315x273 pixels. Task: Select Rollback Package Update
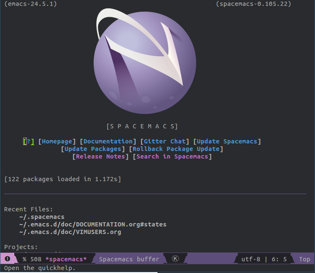(176, 149)
